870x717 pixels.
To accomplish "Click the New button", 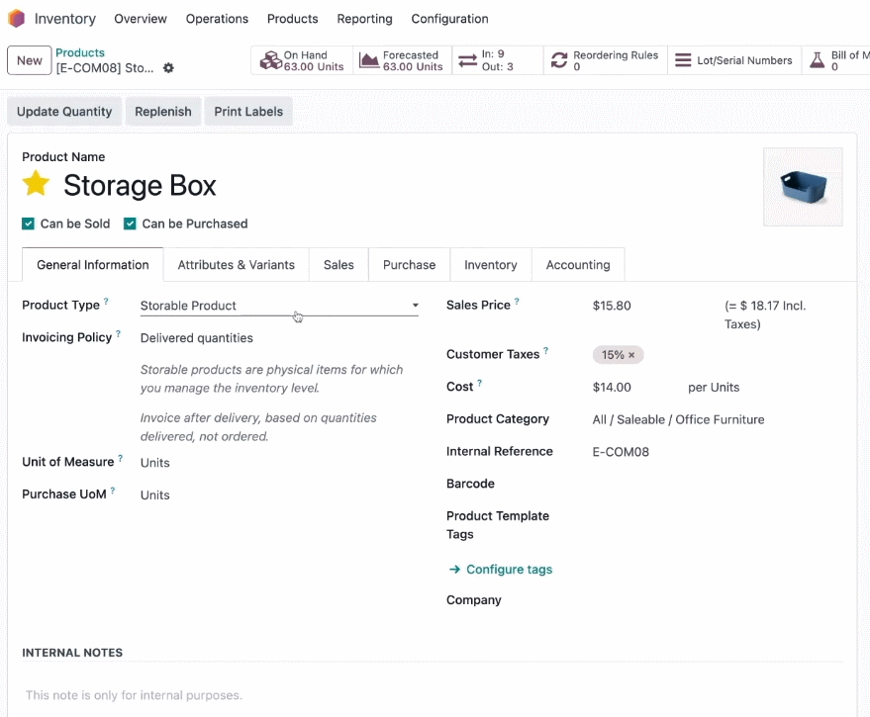I will pos(30,60).
